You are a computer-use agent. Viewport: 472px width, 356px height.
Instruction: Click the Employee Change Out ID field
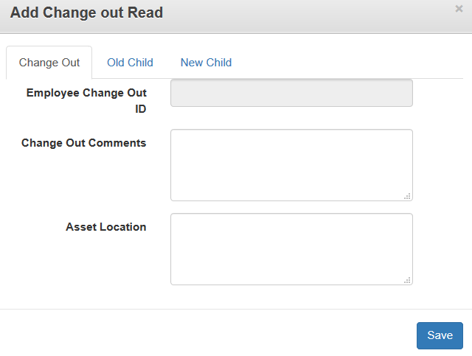291,94
